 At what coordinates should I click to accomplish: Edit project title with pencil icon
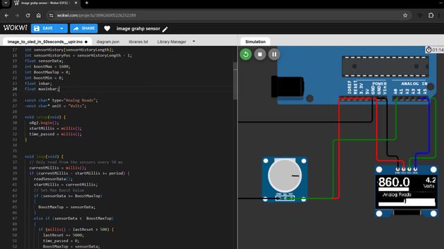(x=165, y=29)
